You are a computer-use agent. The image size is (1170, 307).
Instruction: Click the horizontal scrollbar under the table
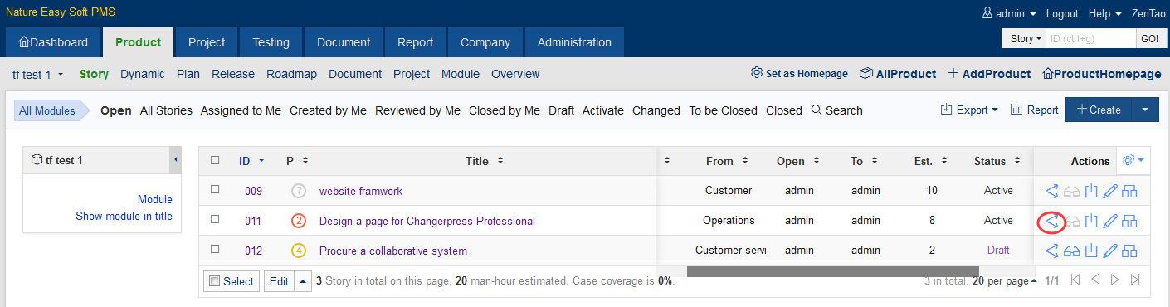click(x=833, y=271)
